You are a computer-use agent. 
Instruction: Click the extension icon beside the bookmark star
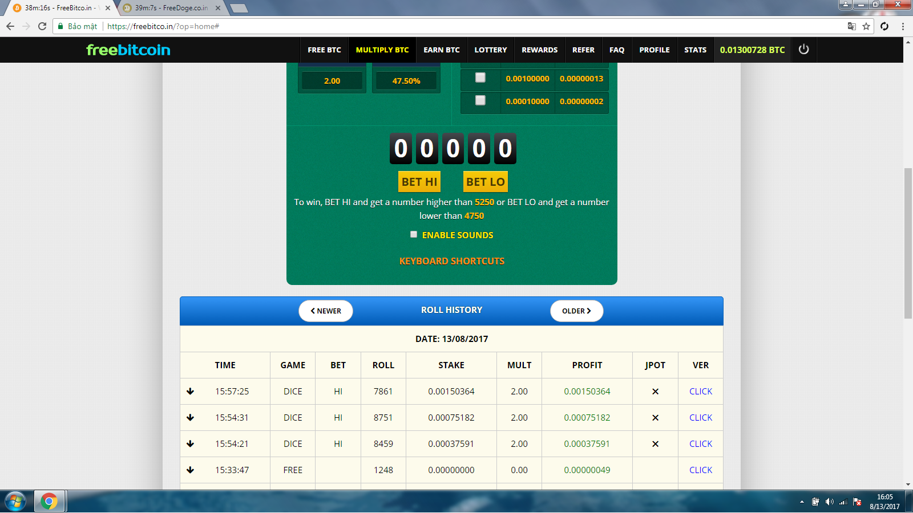pyautogui.click(x=884, y=26)
